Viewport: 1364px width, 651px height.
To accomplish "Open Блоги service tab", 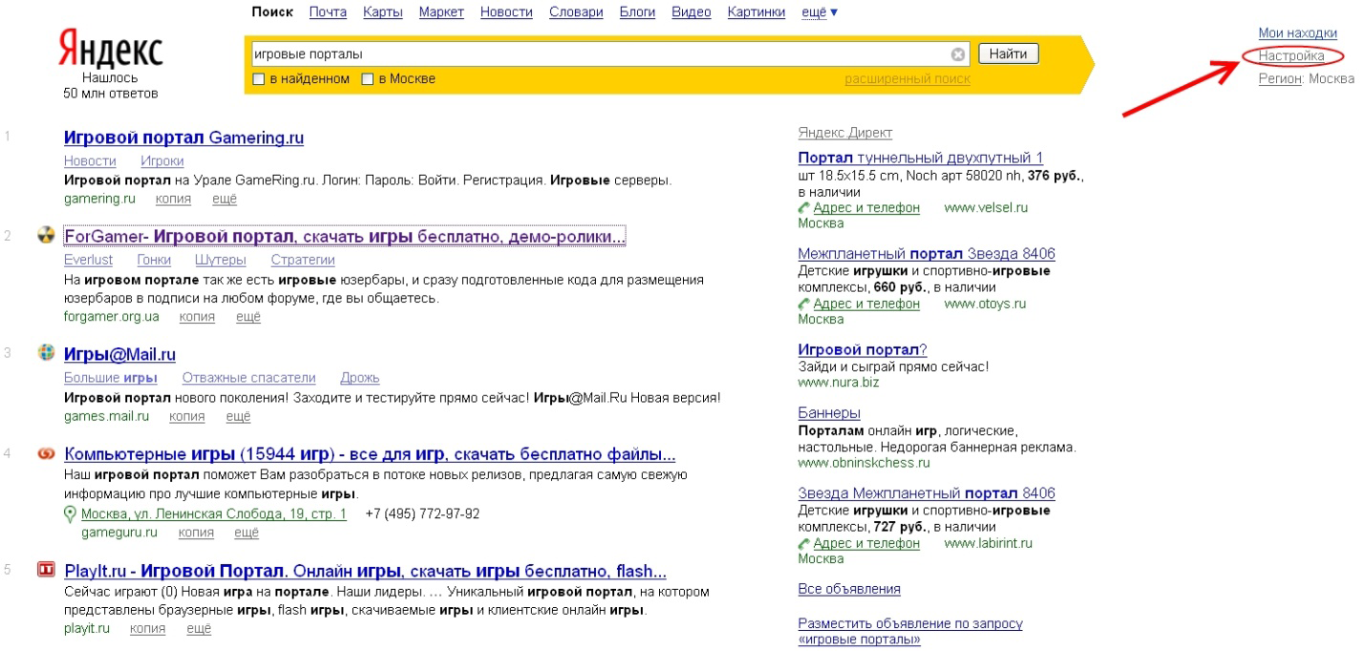I will tap(637, 12).
